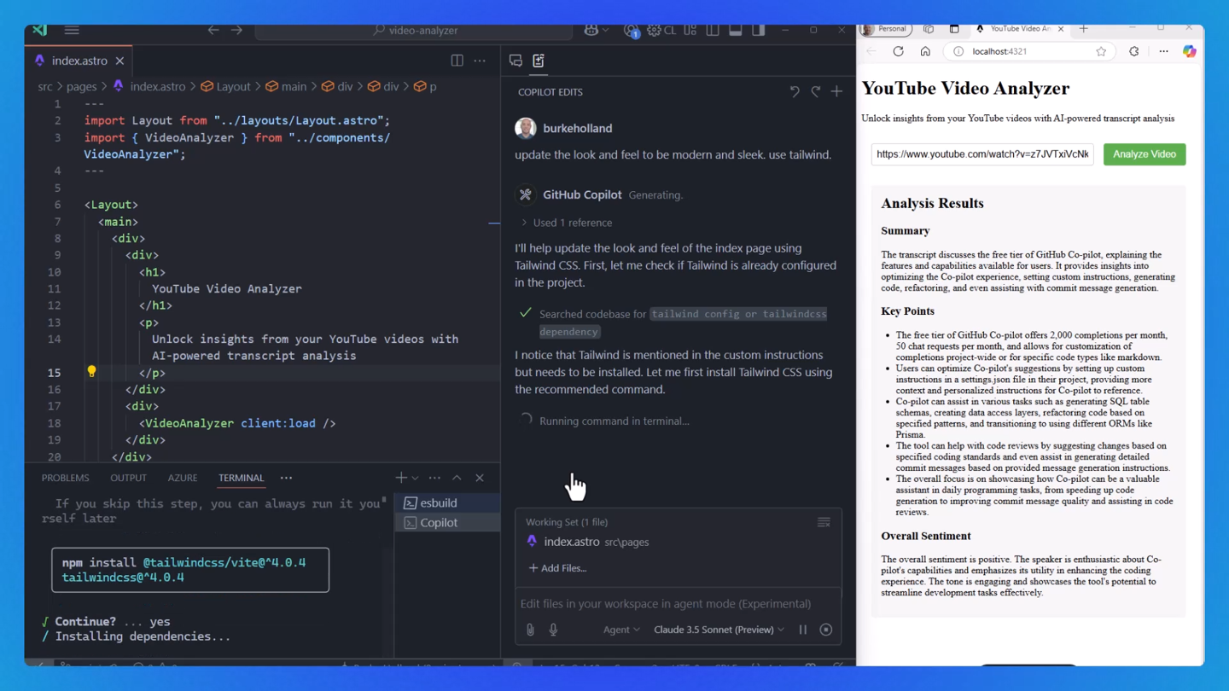Click the video-analyzer command center search box
The height and width of the screenshot is (691, 1229).
pos(415,31)
